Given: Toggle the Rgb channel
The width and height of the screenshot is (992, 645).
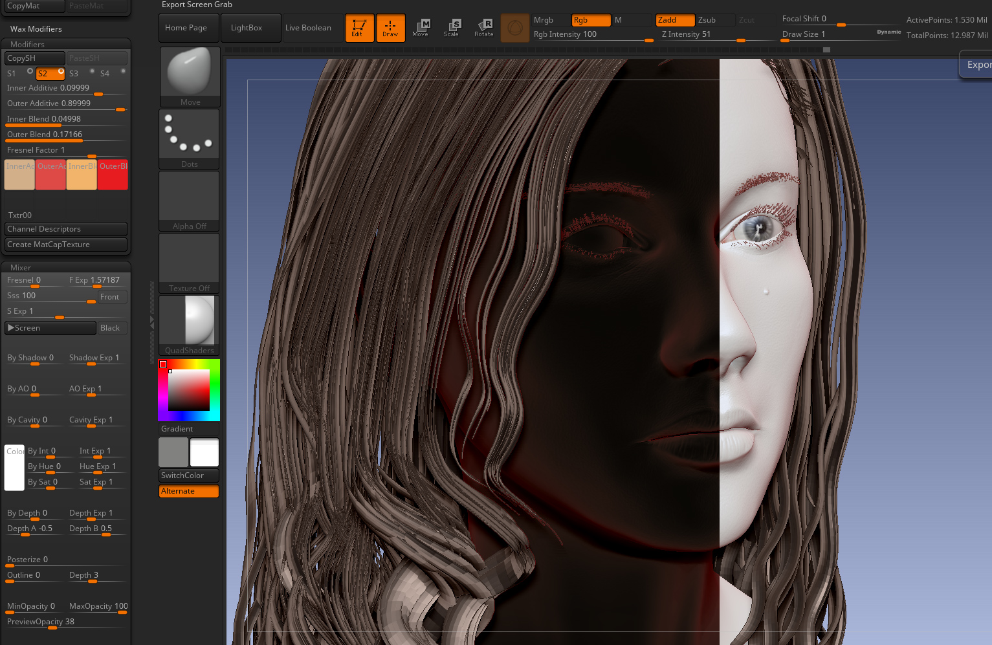Looking at the screenshot, I should (x=591, y=20).
